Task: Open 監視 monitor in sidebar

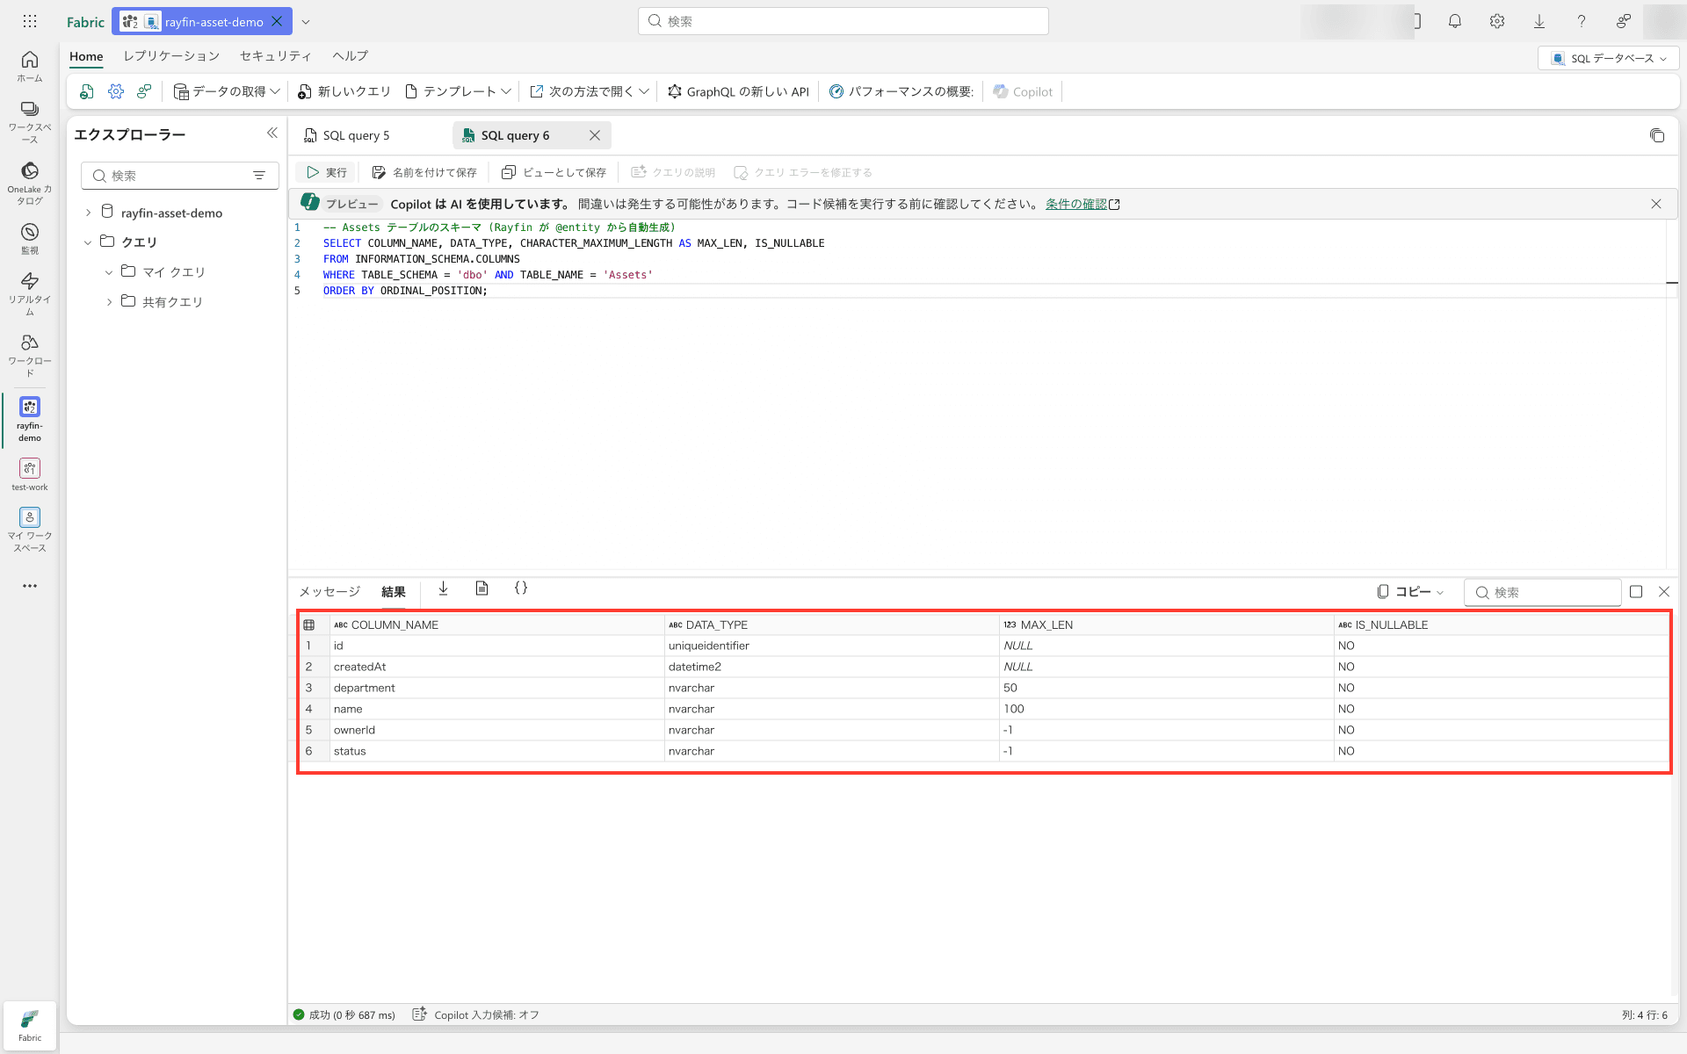Action: pos(30,238)
